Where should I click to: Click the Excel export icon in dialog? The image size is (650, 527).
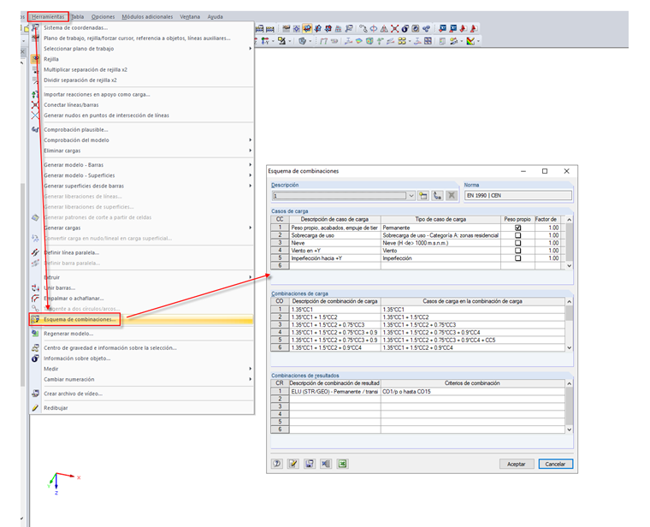(342, 464)
